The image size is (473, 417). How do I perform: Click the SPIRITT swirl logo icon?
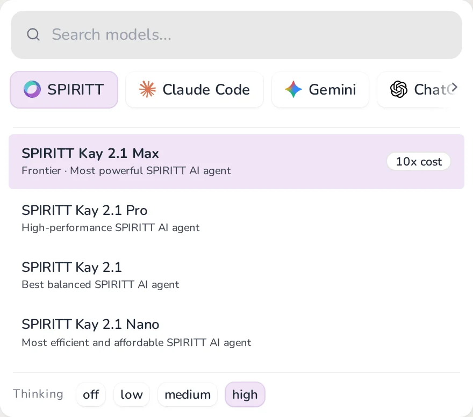pos(32,89)
